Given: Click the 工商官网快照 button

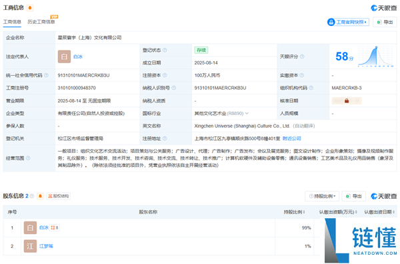Looking at the screenshot, I should pyautogui.click(x=348, y=22).
